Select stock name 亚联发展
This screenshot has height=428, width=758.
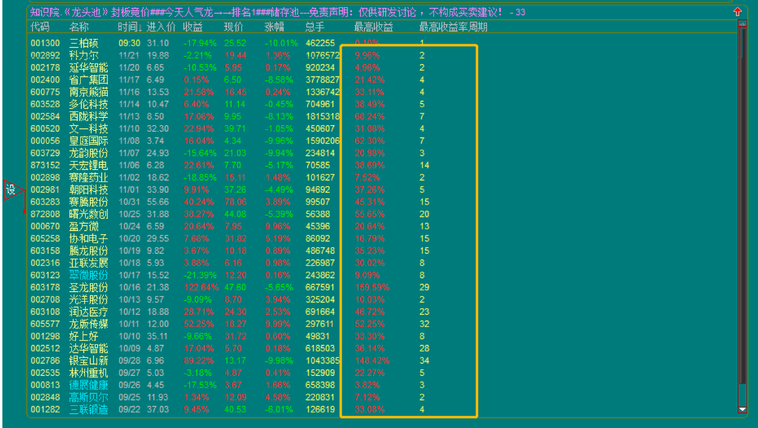pyautogui.click(x=89, y=263)
